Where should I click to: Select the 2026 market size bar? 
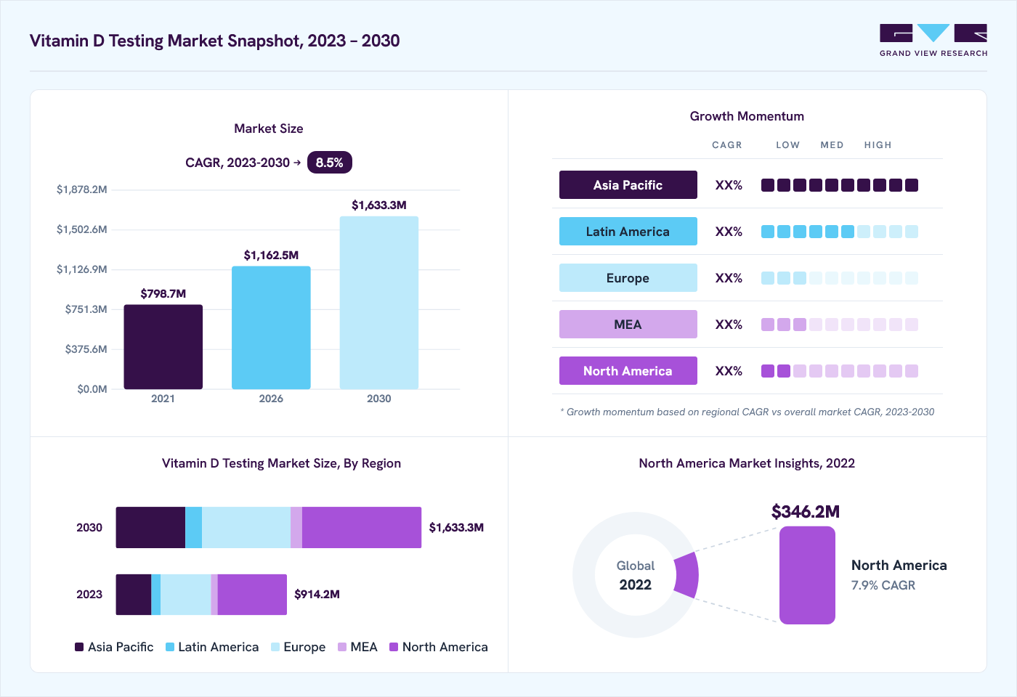(271, 327)
